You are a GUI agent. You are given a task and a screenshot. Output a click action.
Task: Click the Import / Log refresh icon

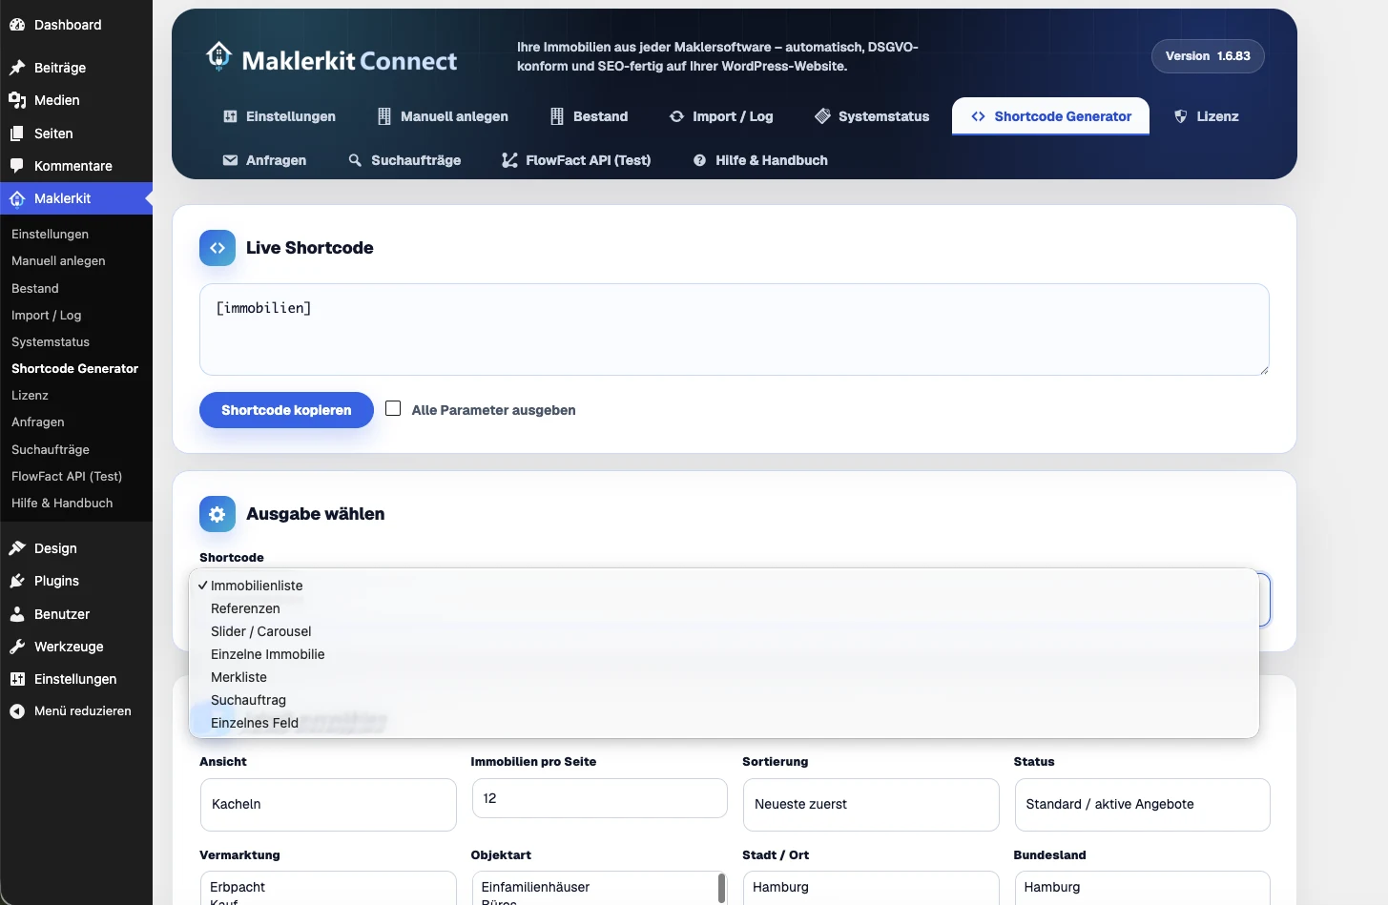676,116
